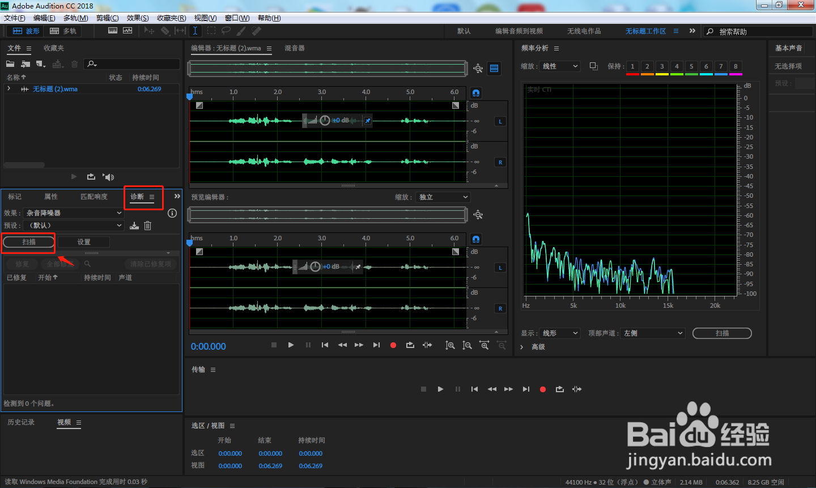
Task: Open the 文件(F) menu
Action: pyautogui.click(x=14, y=18)
